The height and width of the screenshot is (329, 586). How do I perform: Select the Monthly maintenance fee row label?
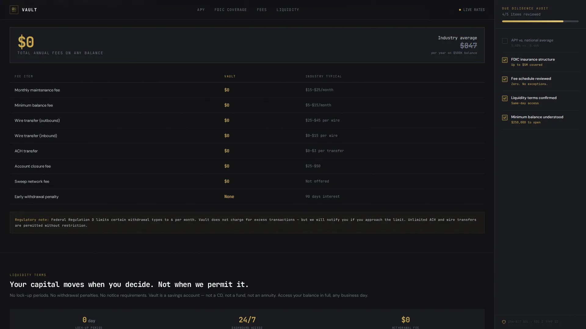(x=37, y=90)
